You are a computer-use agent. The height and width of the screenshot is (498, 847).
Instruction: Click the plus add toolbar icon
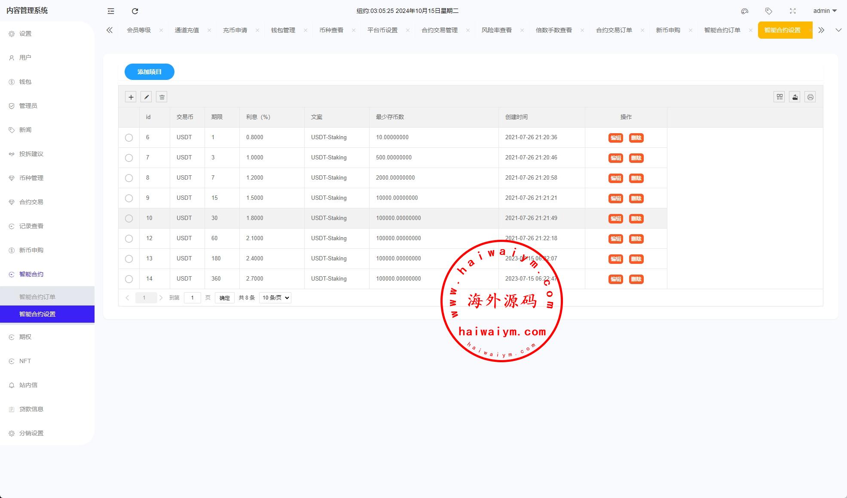131,97
